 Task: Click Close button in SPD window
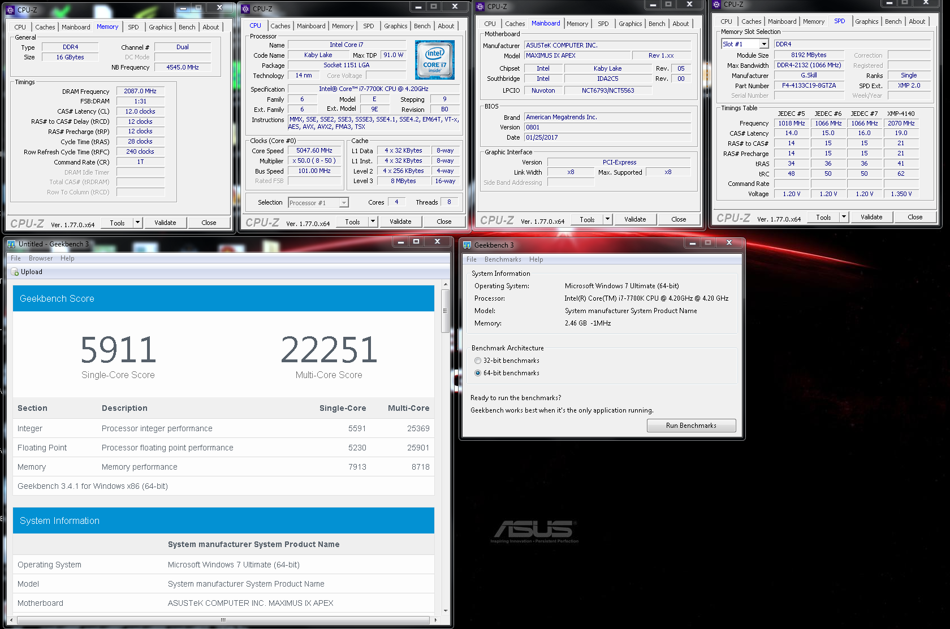coord(915,217)
